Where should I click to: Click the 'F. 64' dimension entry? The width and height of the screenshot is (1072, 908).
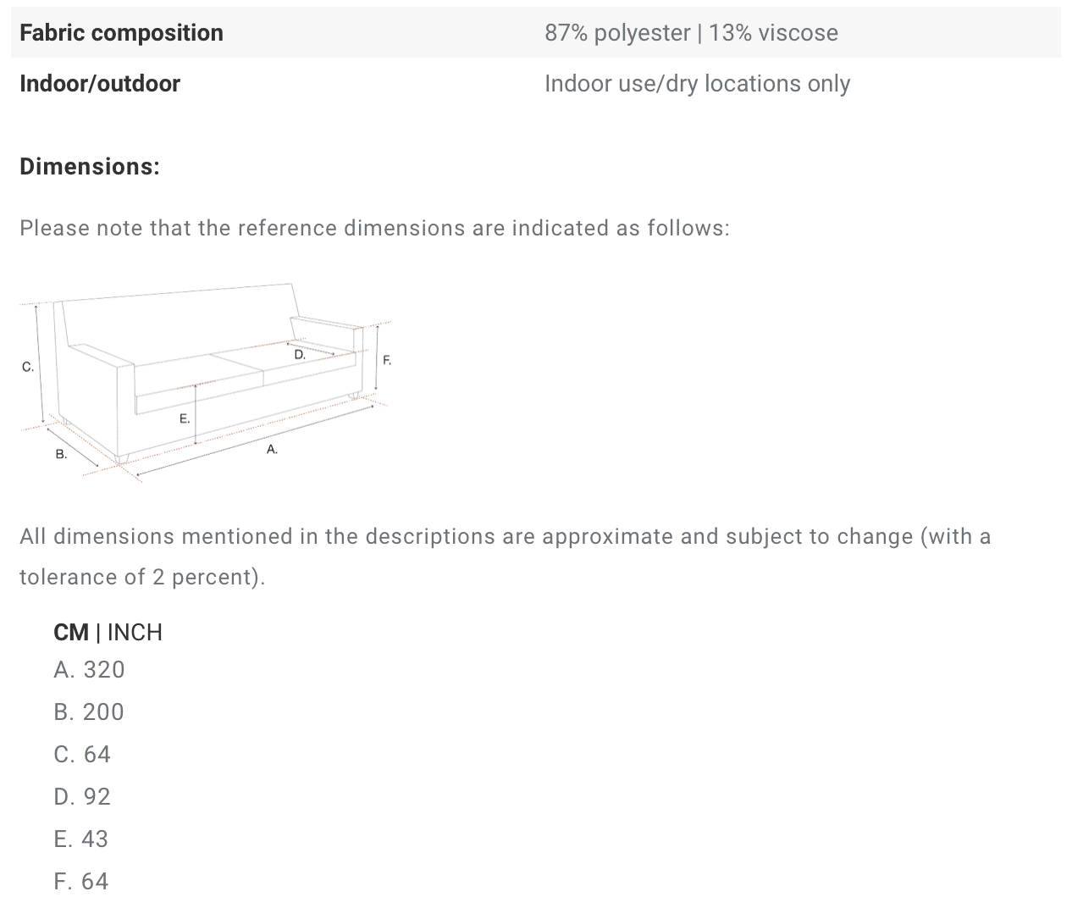pos(81,882)
